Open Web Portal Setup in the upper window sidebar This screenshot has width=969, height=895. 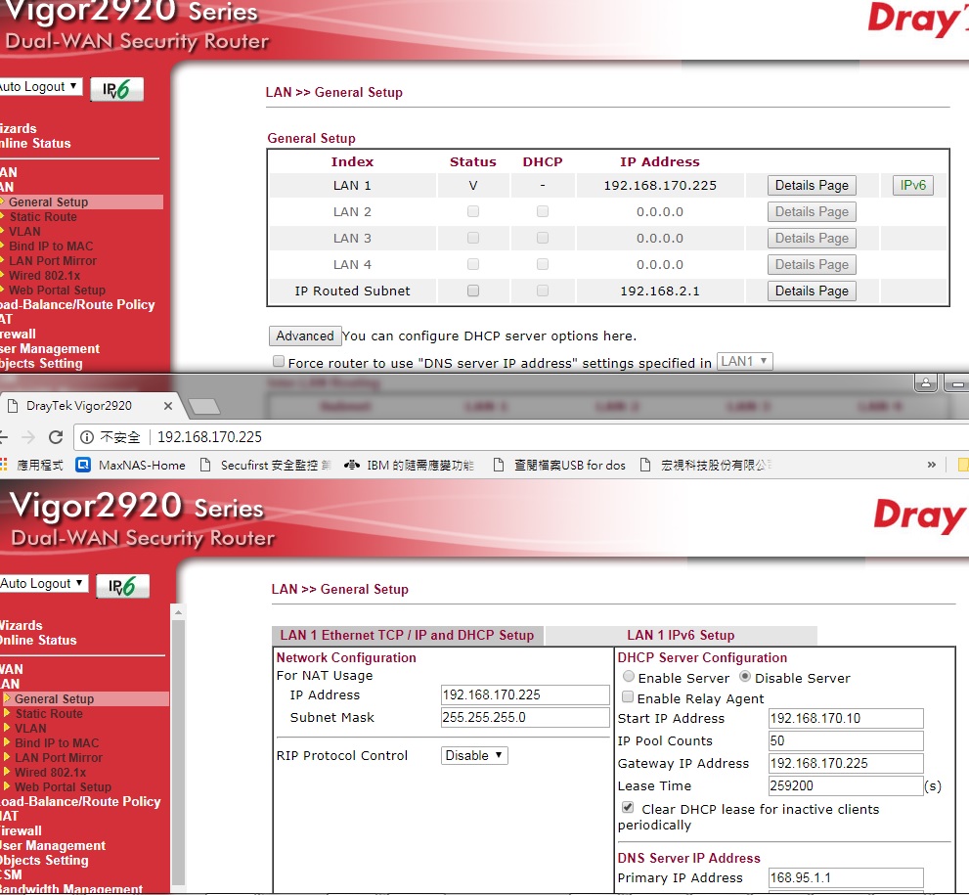(57, 290)
